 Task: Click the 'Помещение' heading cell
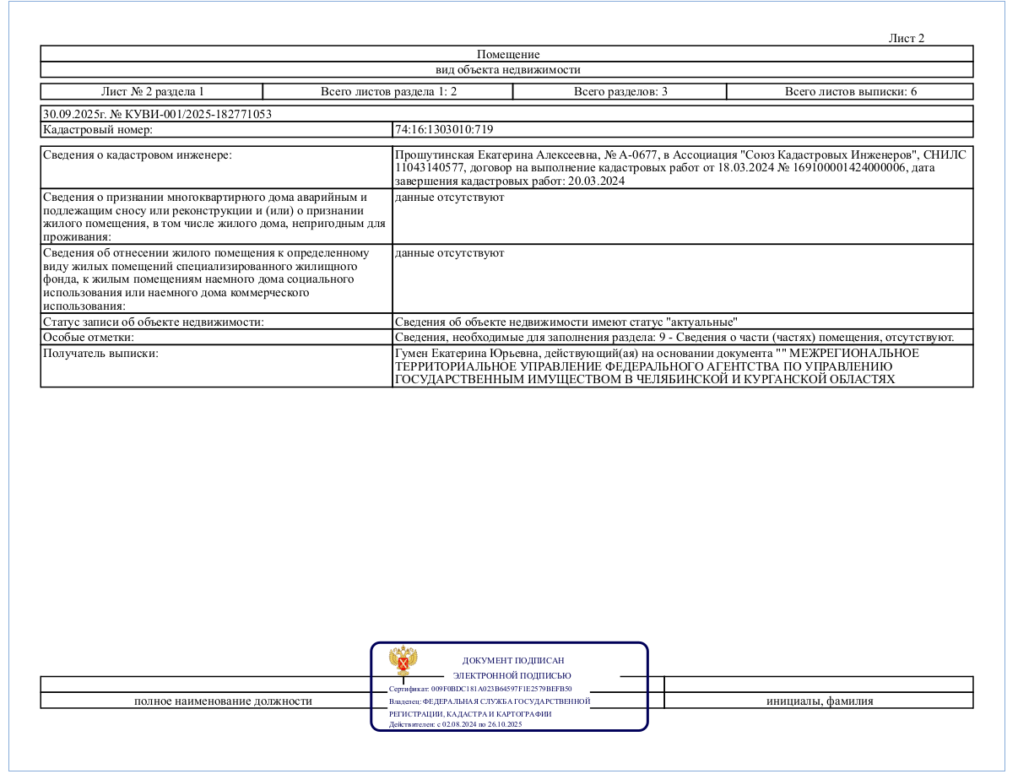(507, 54)
